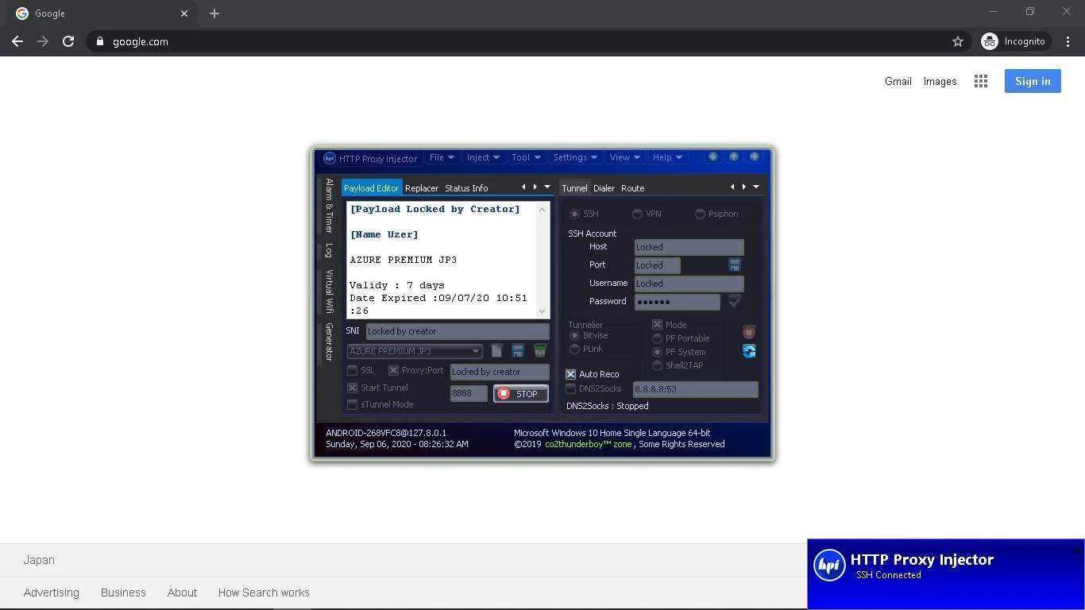This screenshot has width=1085, height=610.
Task: Switch to the Replacer tab
Action: (x=422, y=188)
